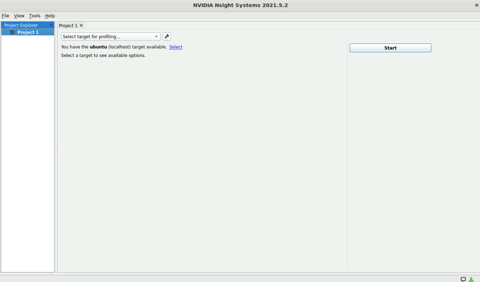This screenshot has width=480, height=282.
Task: Open the Tools menu
Action: 35,16
